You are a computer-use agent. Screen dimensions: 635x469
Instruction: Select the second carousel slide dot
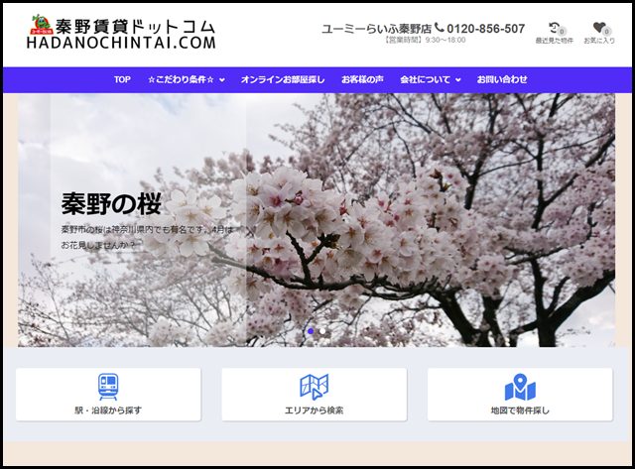click(x=322, y=331)
